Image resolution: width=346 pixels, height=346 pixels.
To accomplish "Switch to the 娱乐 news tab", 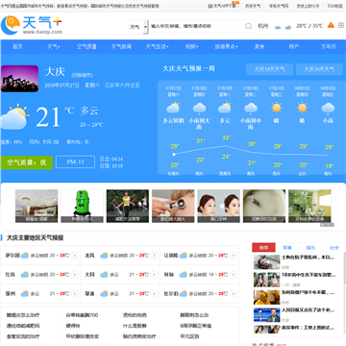I will [x=310, y=247].
